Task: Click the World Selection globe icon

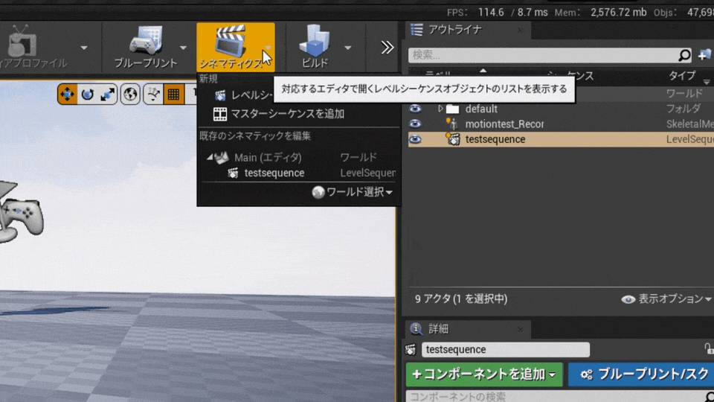Action: point(318,192)
